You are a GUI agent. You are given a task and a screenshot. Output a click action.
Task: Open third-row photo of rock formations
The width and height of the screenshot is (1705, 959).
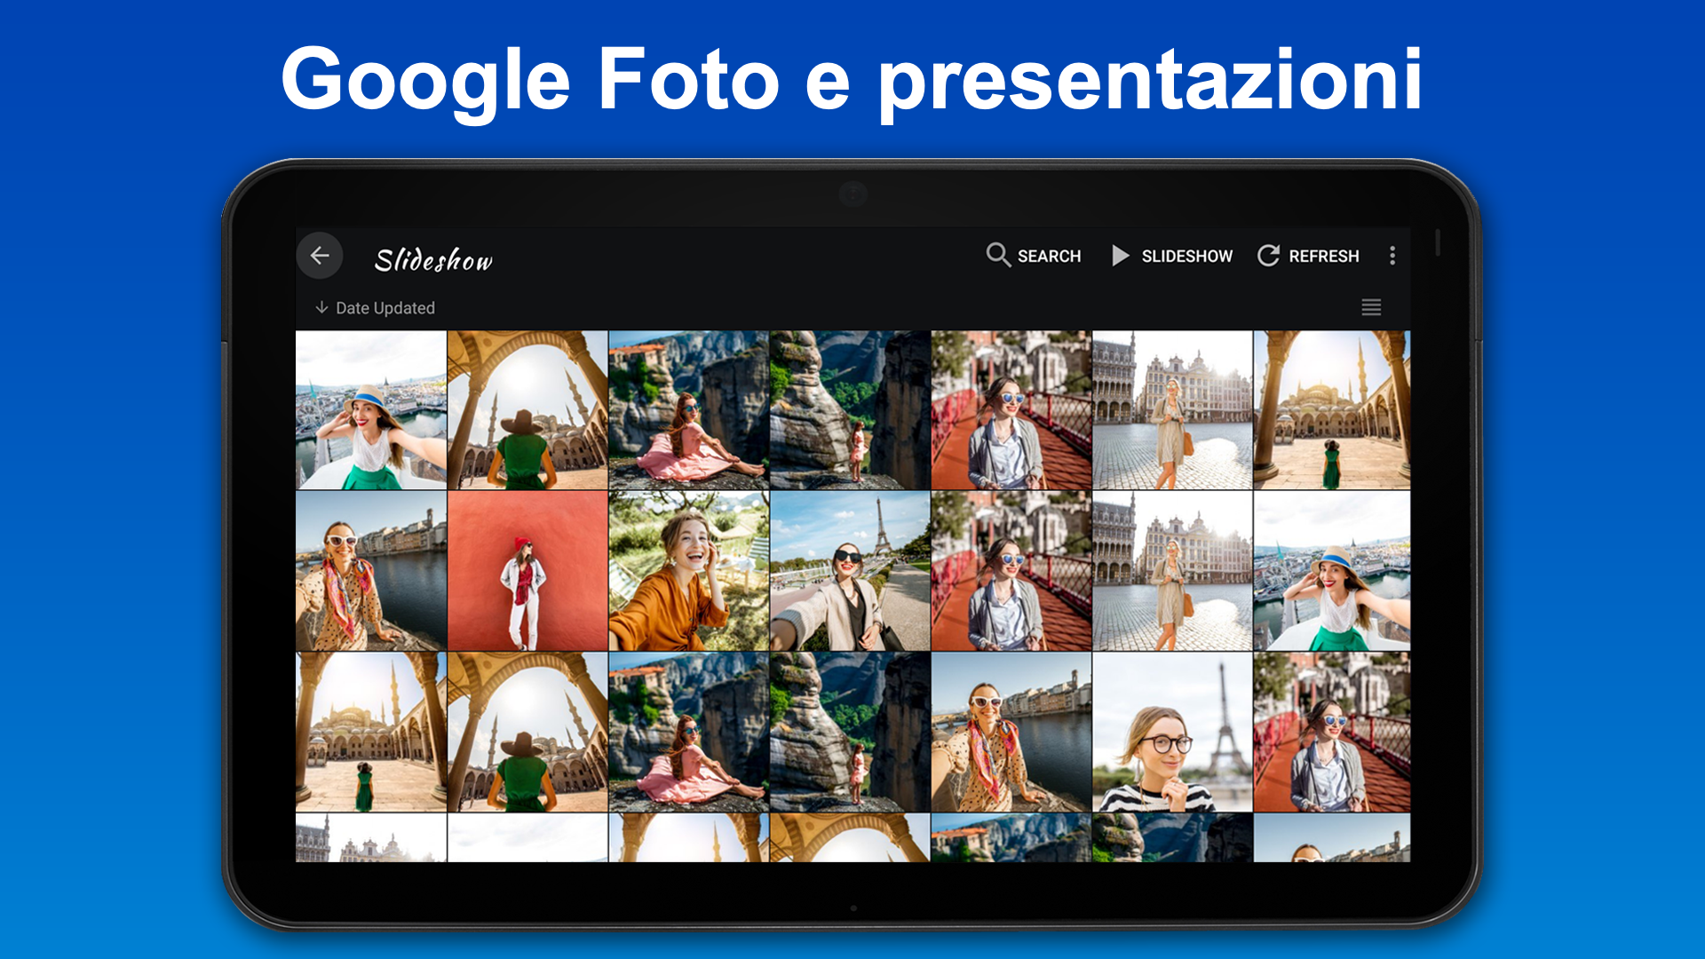click(850, 733)
